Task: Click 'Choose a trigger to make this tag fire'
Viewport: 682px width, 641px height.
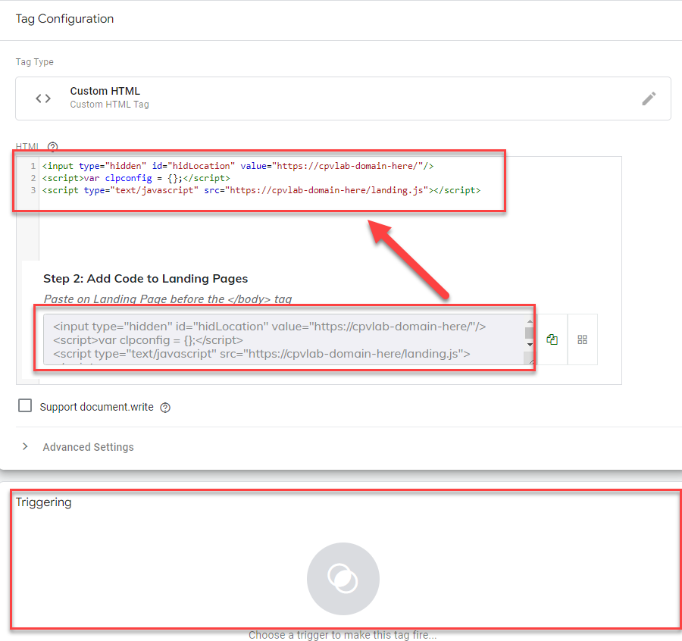Action: pyautogui.click(x=343, y=635)
